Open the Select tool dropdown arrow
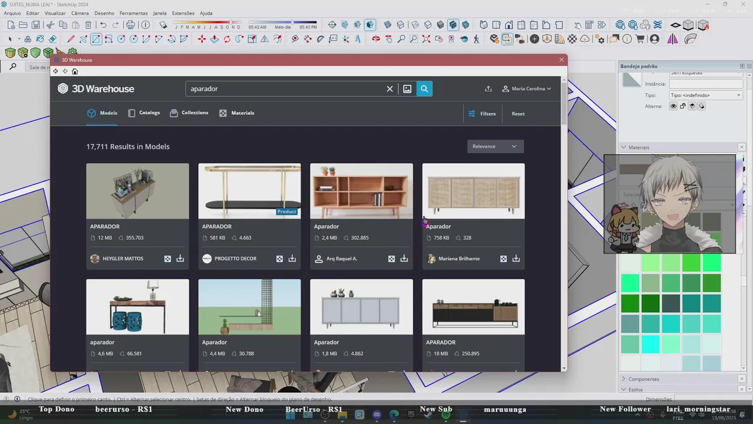The width and height of the screenshot is (753, 424). click(19, 39)
